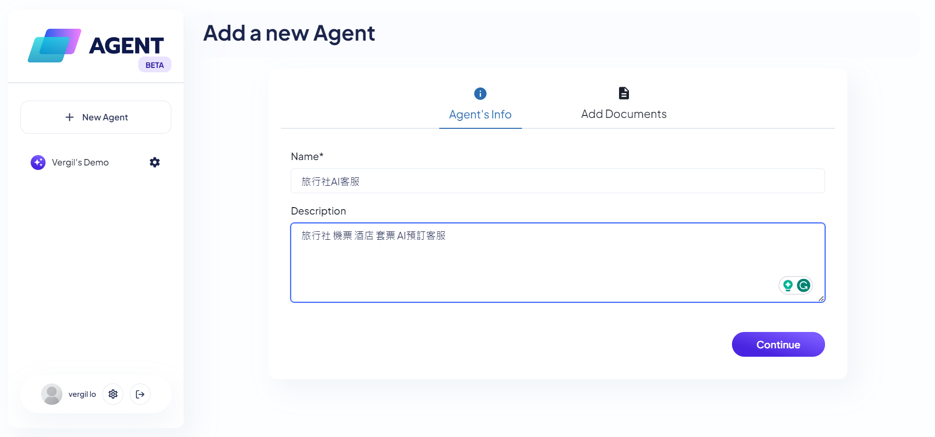Viewport: 935px width, 437px height.
Task: Click the blue info icon above Agent's Info
Action: pos(480,93)
